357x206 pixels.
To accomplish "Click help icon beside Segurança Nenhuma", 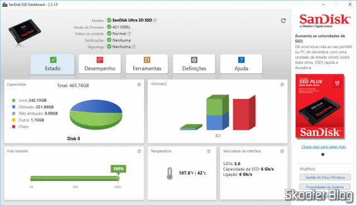I will [134, 46].
